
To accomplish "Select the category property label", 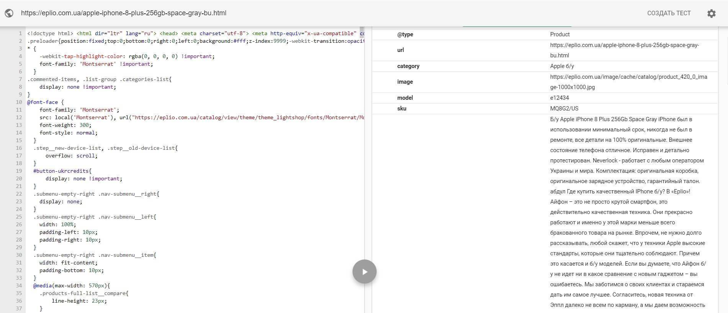I will click(x=408, y=66).
